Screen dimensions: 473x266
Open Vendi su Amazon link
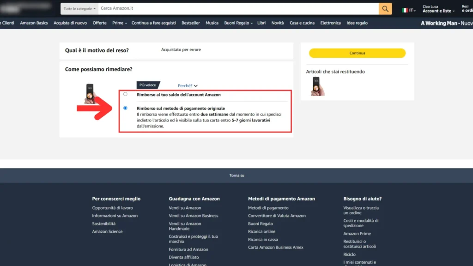185,208
